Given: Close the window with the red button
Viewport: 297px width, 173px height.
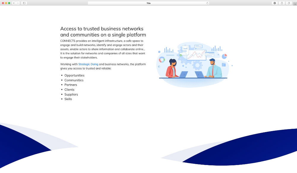Looking at the screenshot, I should point(3,3).
